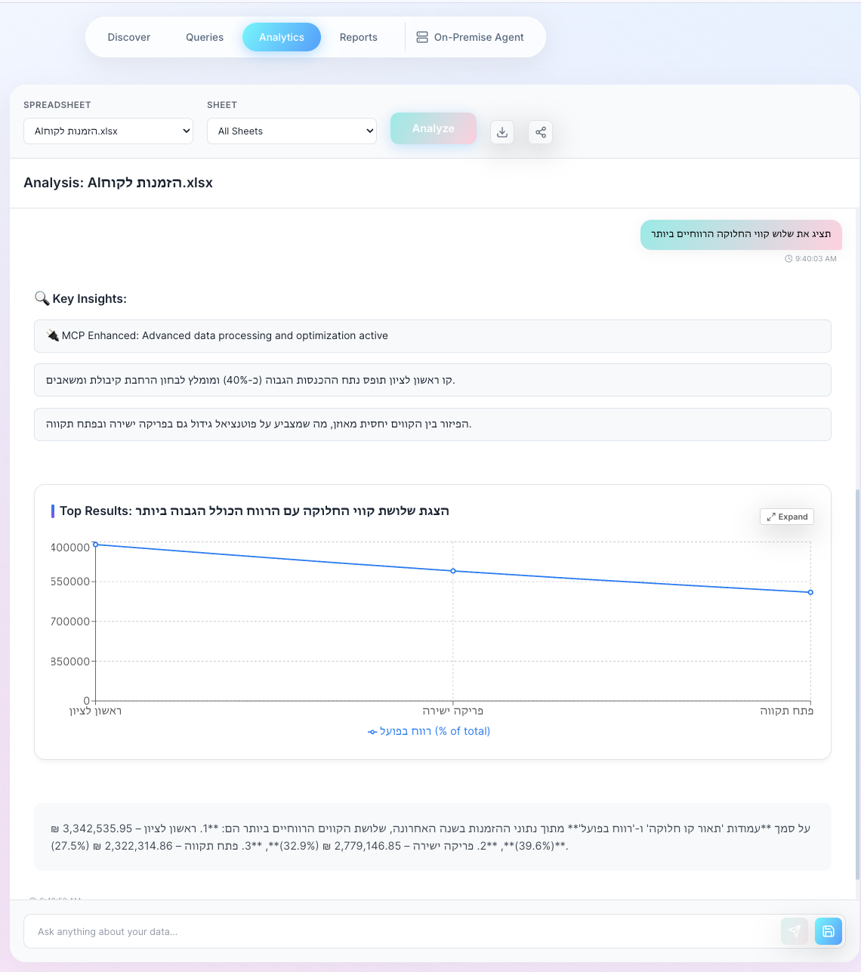Click the server icon beside On-Premise Agent

tap(421, 36)
